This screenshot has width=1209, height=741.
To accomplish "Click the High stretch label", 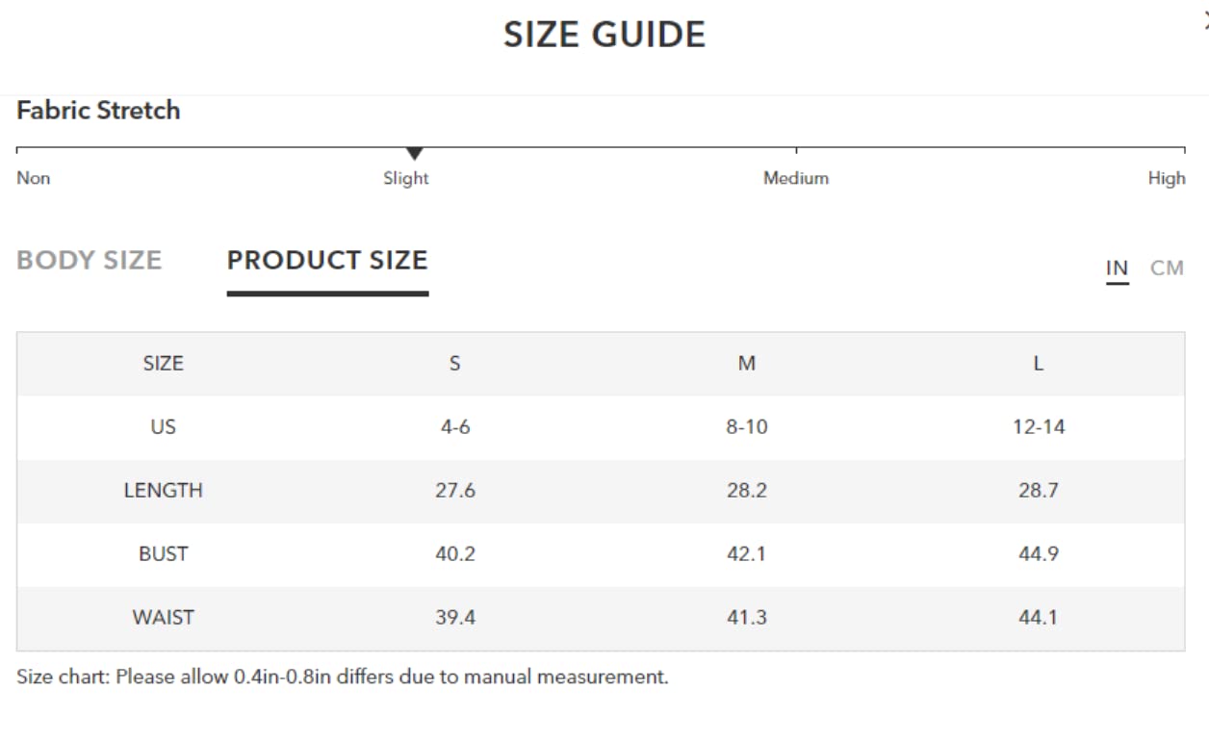I will click(1167, 178).
